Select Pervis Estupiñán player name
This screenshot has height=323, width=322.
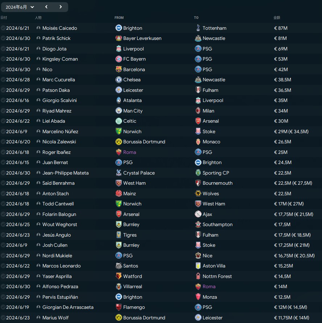point(60,297)
